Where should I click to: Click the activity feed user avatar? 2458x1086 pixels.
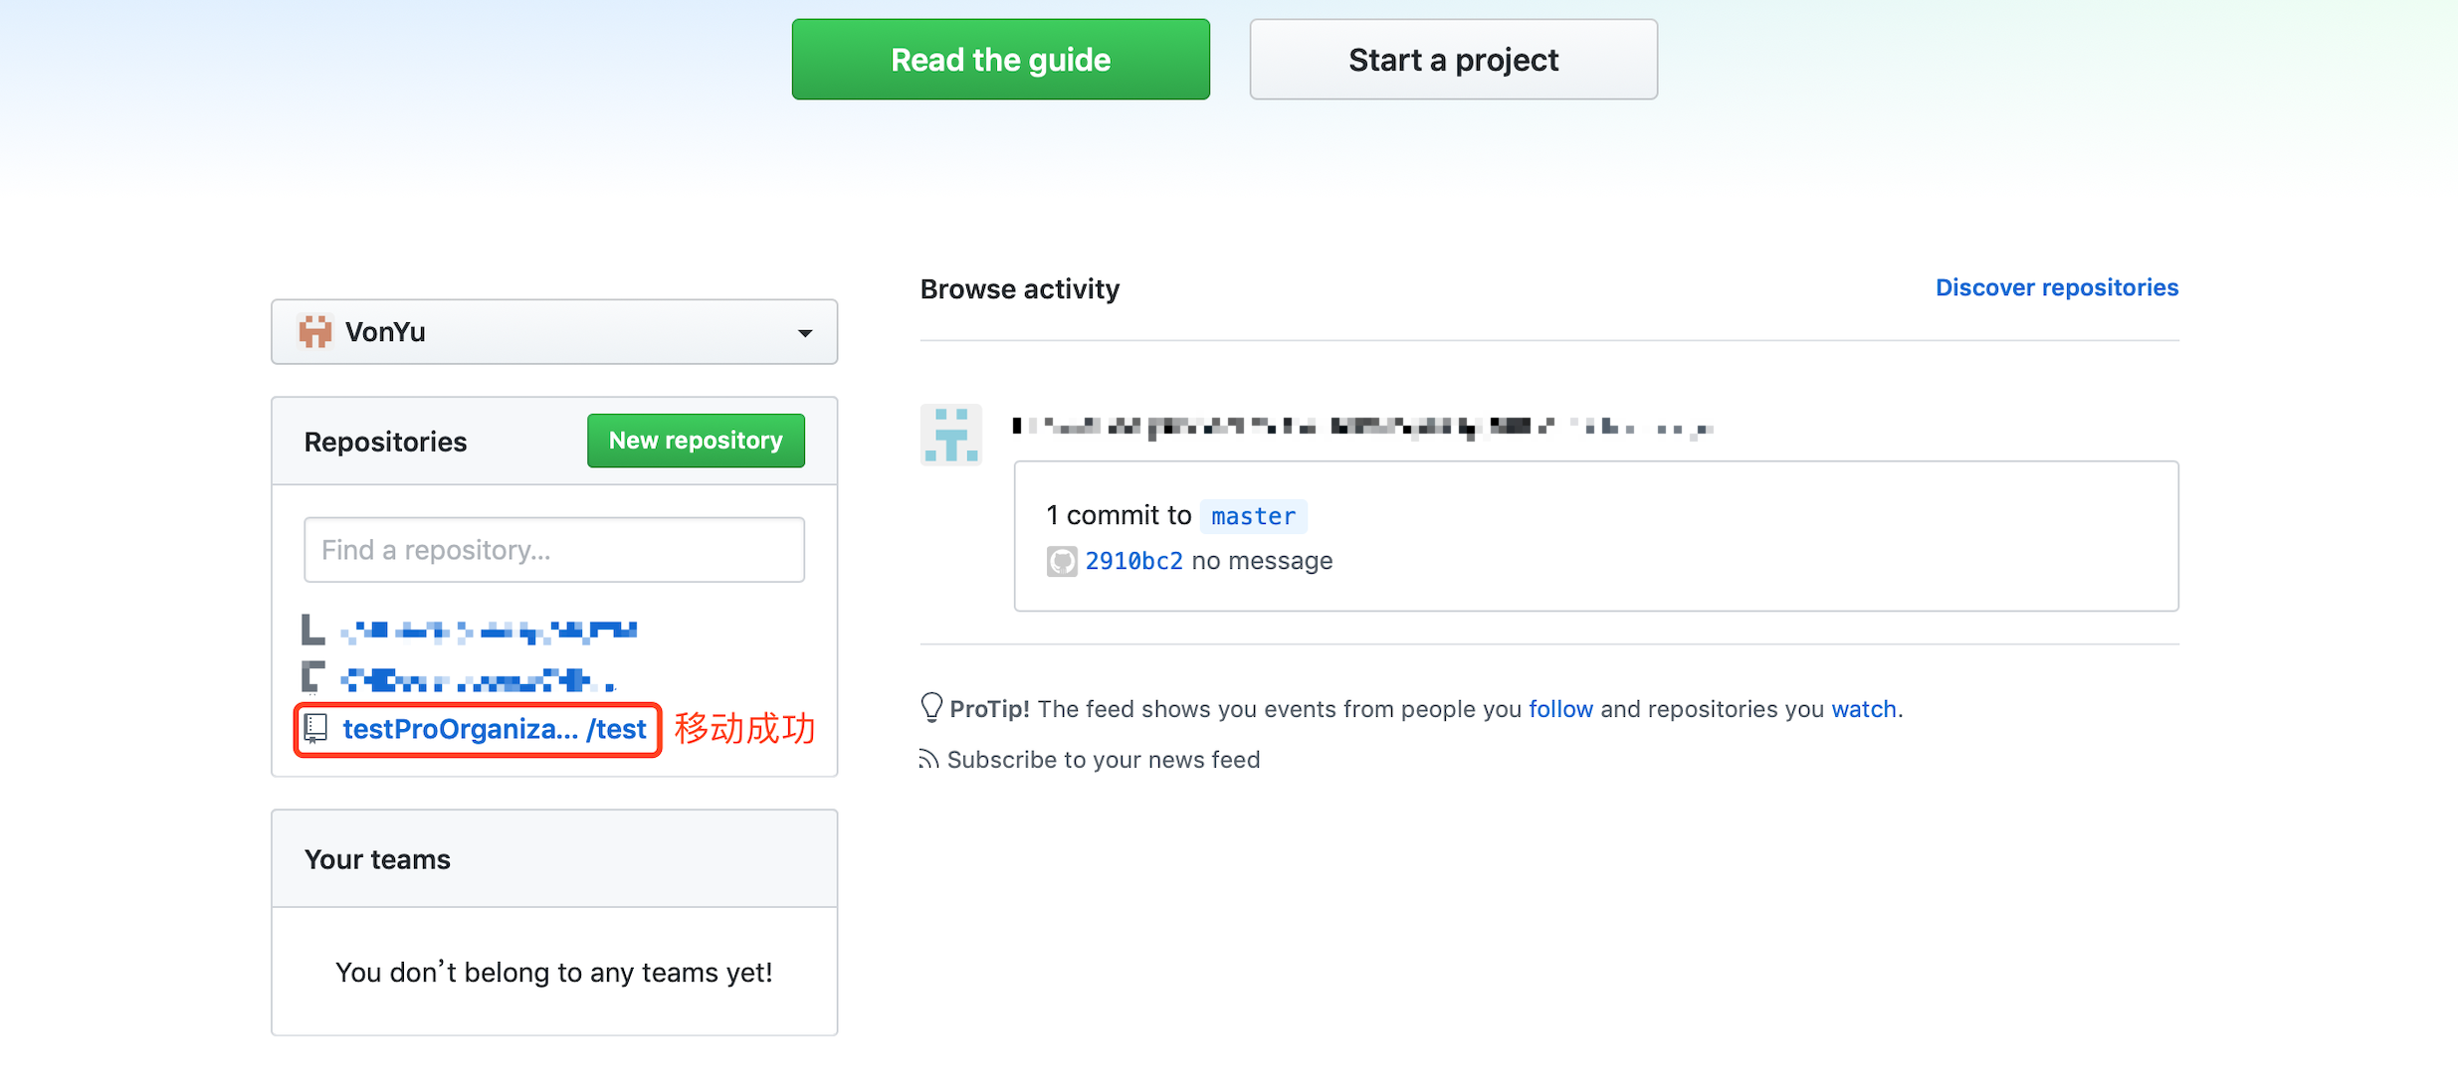[x=950, y=435]
